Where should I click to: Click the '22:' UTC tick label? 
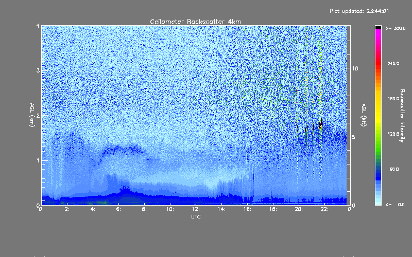[324, 209]
